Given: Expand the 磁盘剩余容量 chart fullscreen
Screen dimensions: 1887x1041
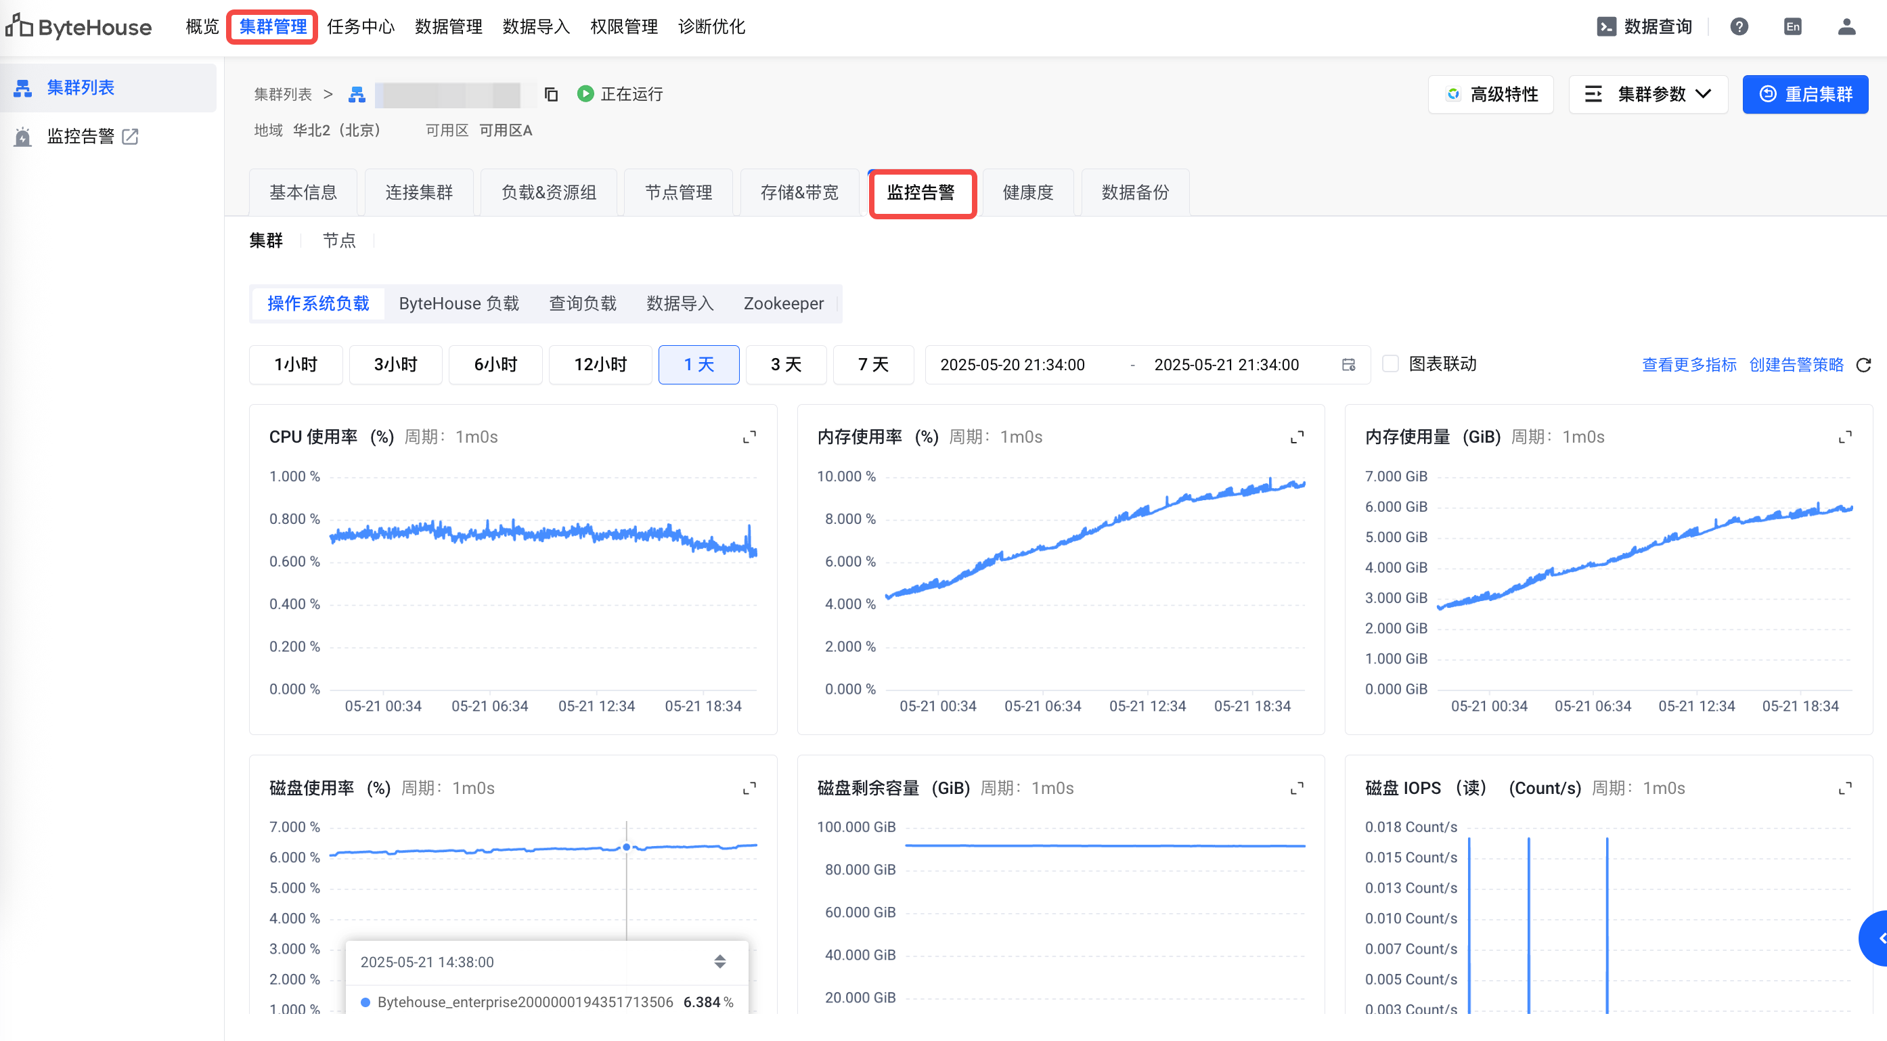Looking at the screenshot, I should coord(1297,789).
